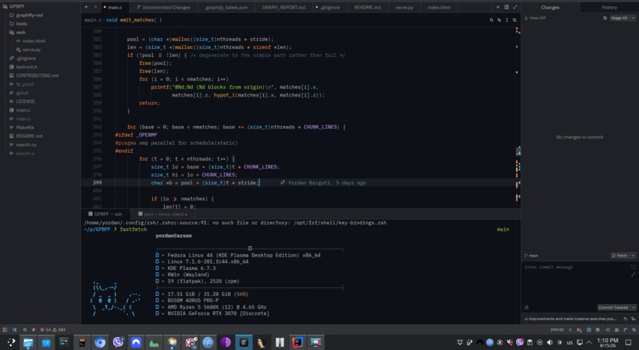Open the clock showing 1:10 PM
The width and height of the screenshot is (639, 350).
tap(607, 343)
